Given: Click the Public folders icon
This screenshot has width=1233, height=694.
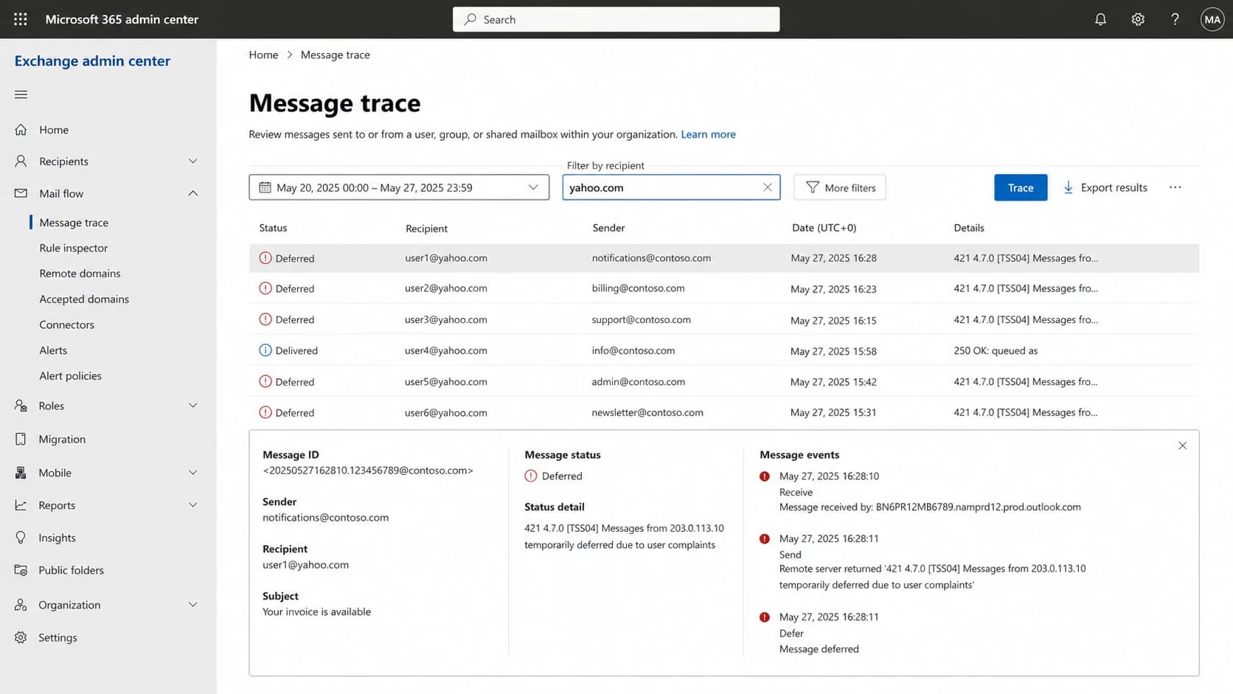Looking at the screenshot, I should (21, 570).
